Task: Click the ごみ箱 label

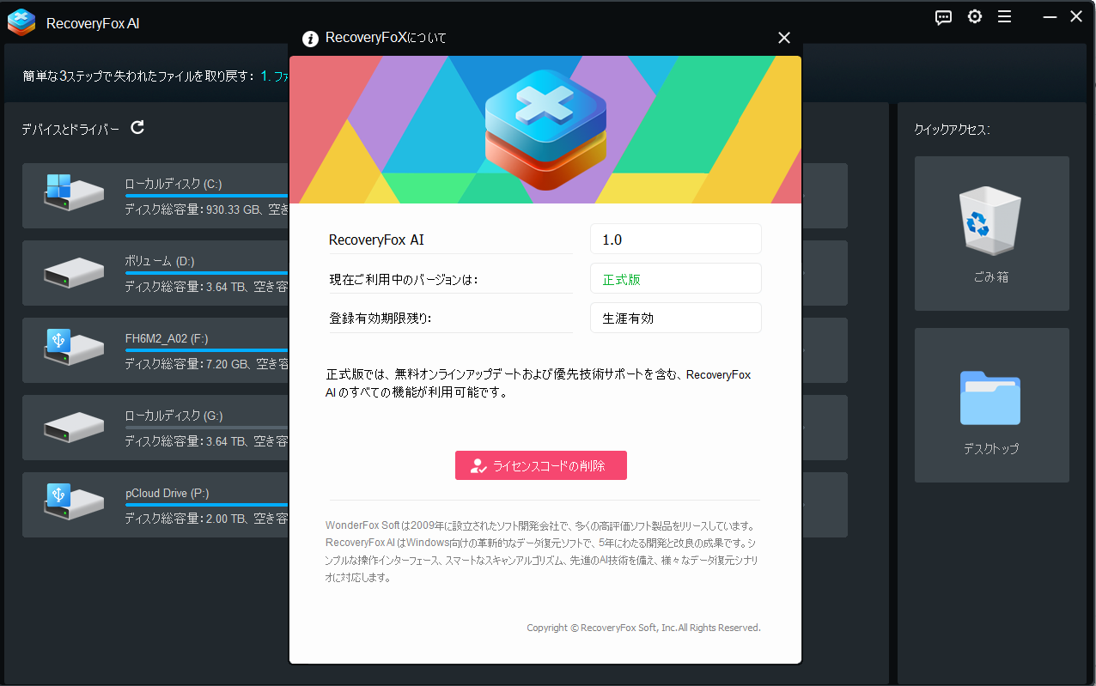Action: [990, 278]
